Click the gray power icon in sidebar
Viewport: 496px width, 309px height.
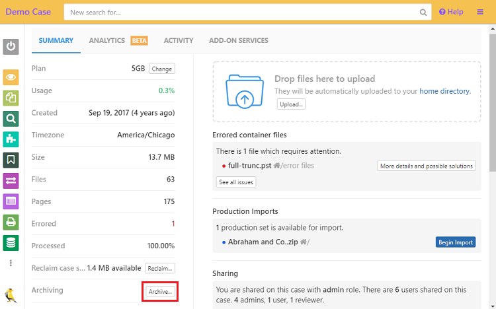[11, 46]
